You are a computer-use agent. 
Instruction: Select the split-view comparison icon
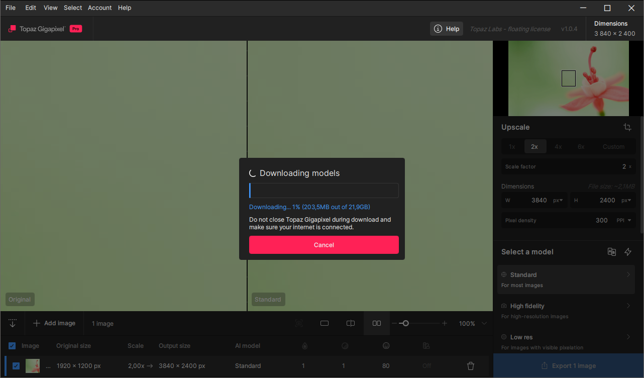(351, 323)
